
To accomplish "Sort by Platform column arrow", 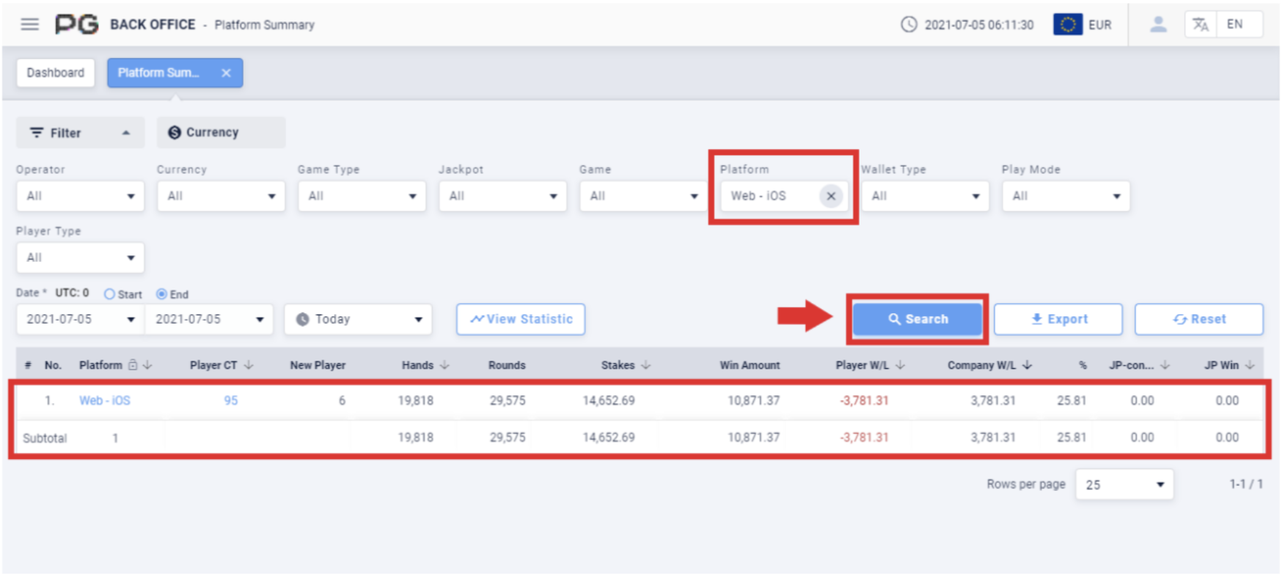I will [x=147, y=365].
